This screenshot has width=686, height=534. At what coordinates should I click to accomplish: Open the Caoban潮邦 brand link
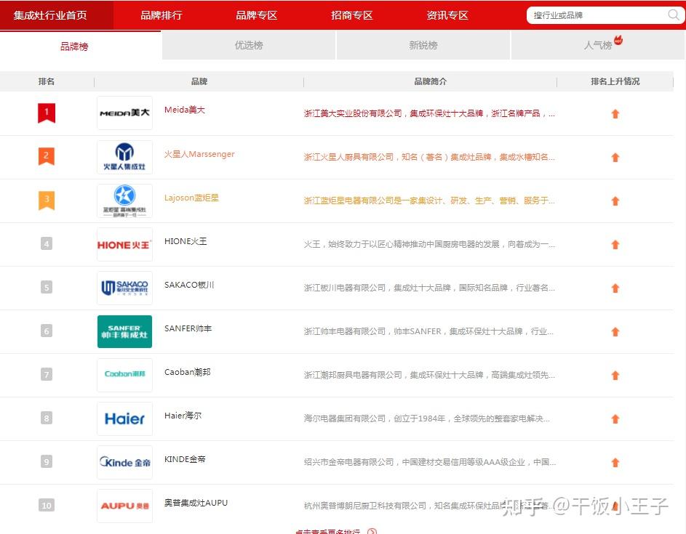(187, 372)
